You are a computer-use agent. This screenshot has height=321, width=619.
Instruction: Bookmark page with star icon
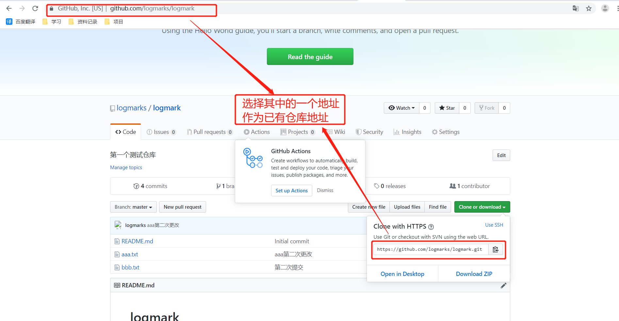[x=589, y=8]
